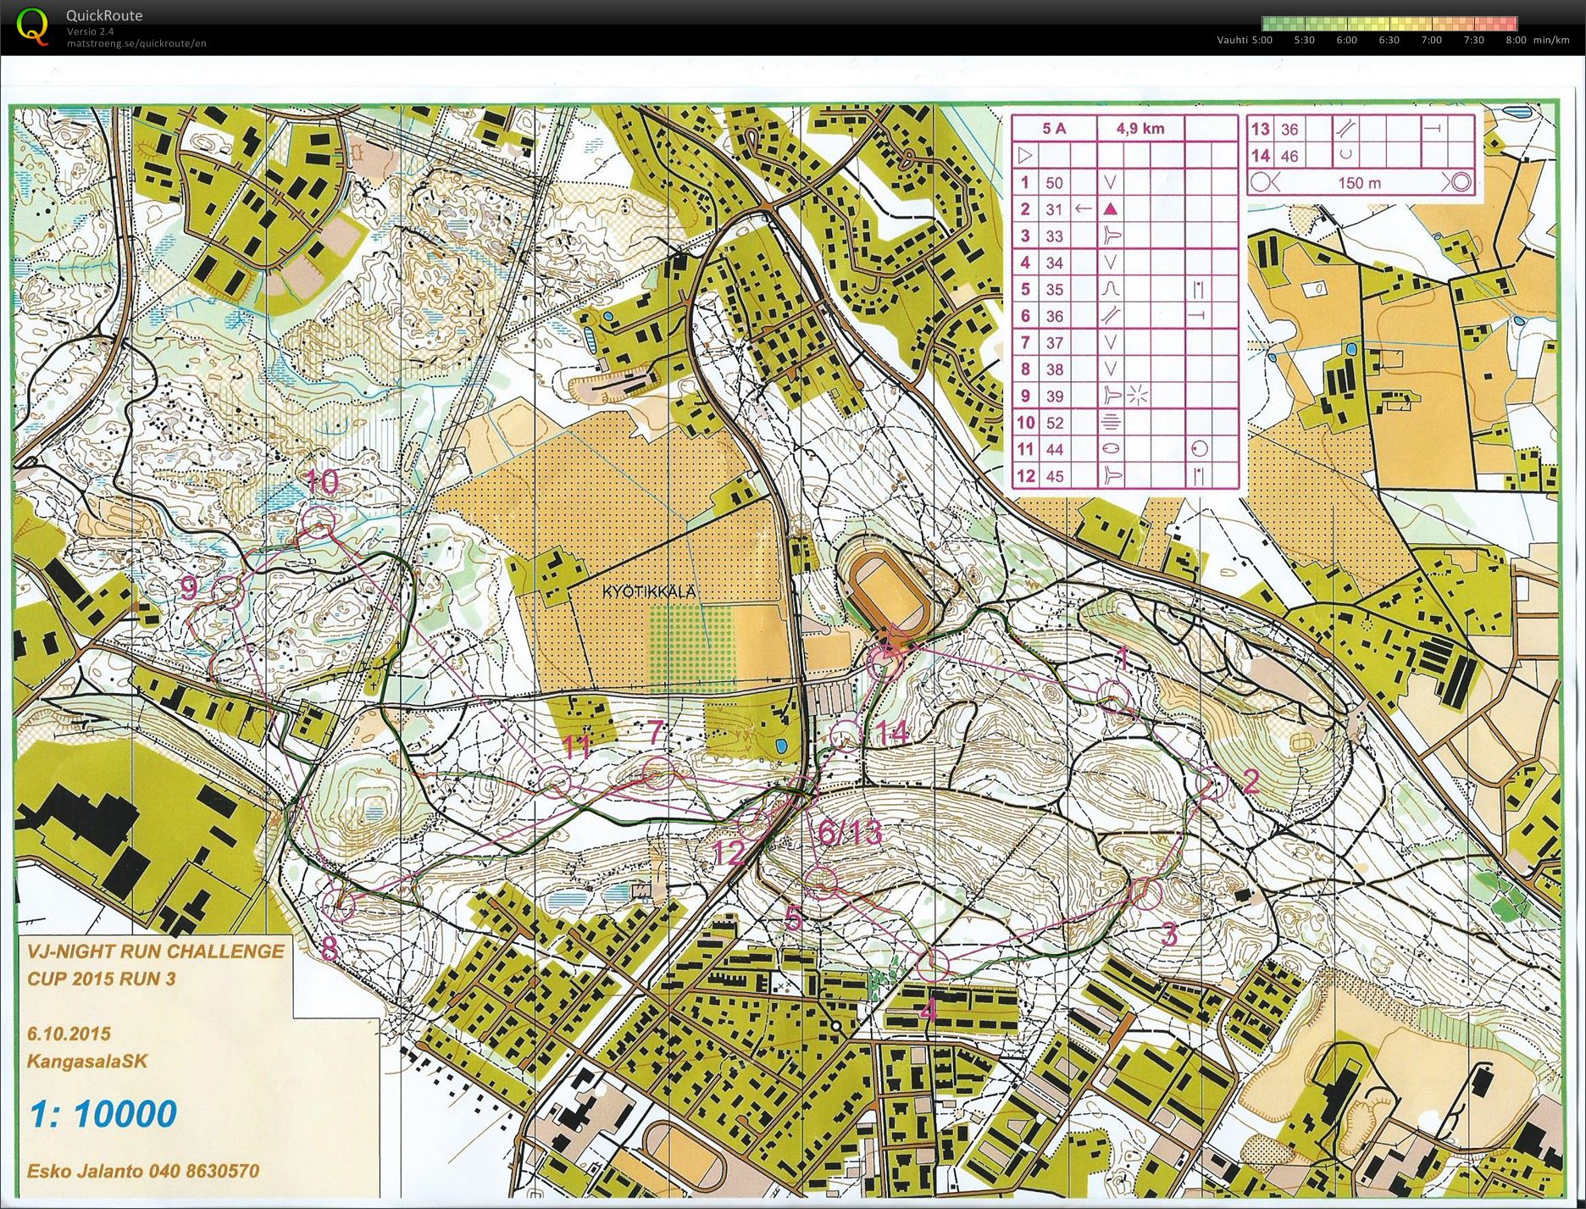Click the knoll symbol on control row 5
1586x1209 pixels.
point(1111,289)
